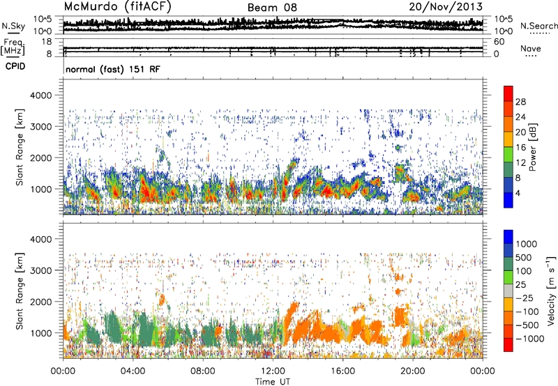The image size is (558, 386).
Task: Click the 04:00 time tick label
Action: 133,371
